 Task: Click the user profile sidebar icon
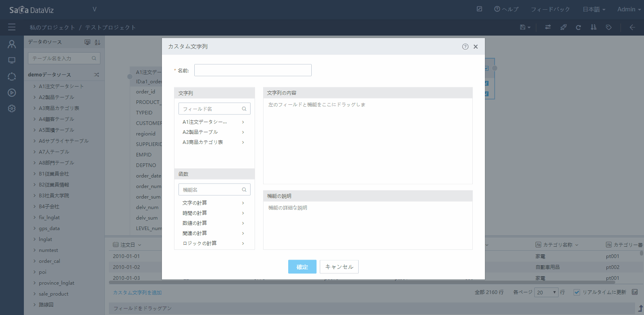tap(12, 44)
